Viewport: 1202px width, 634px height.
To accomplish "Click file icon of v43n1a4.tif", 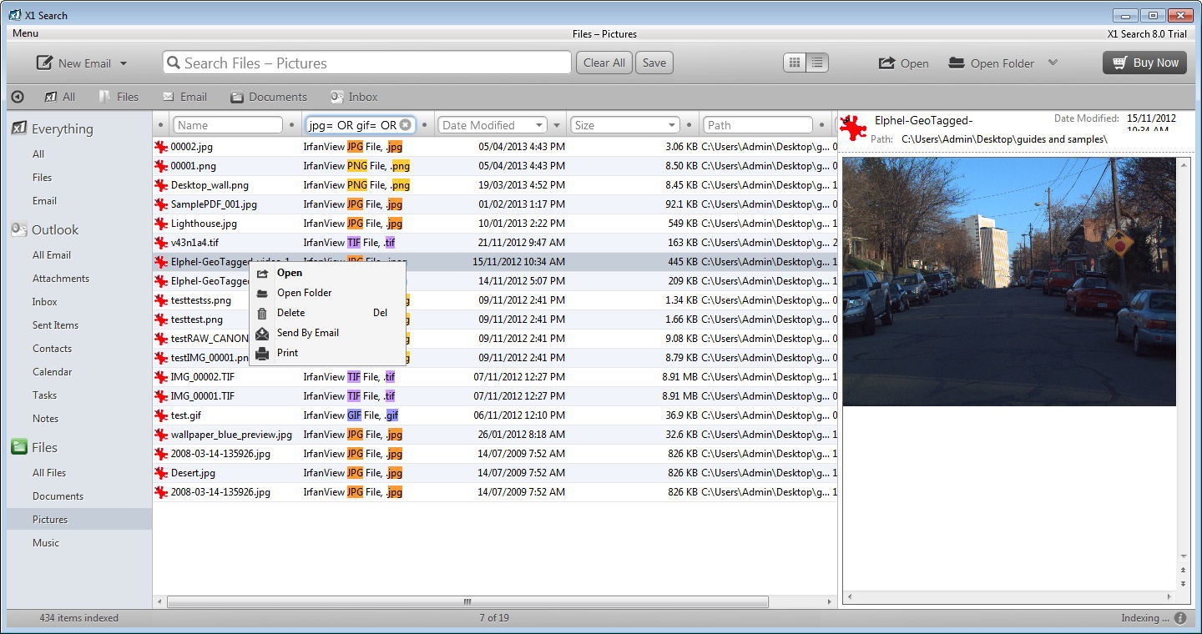I will (161, 243).
